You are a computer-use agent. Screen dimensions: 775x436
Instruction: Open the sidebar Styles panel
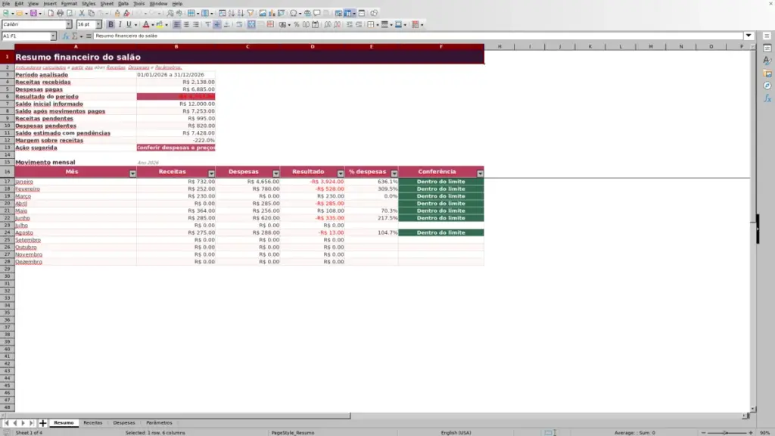click(767, 61)
